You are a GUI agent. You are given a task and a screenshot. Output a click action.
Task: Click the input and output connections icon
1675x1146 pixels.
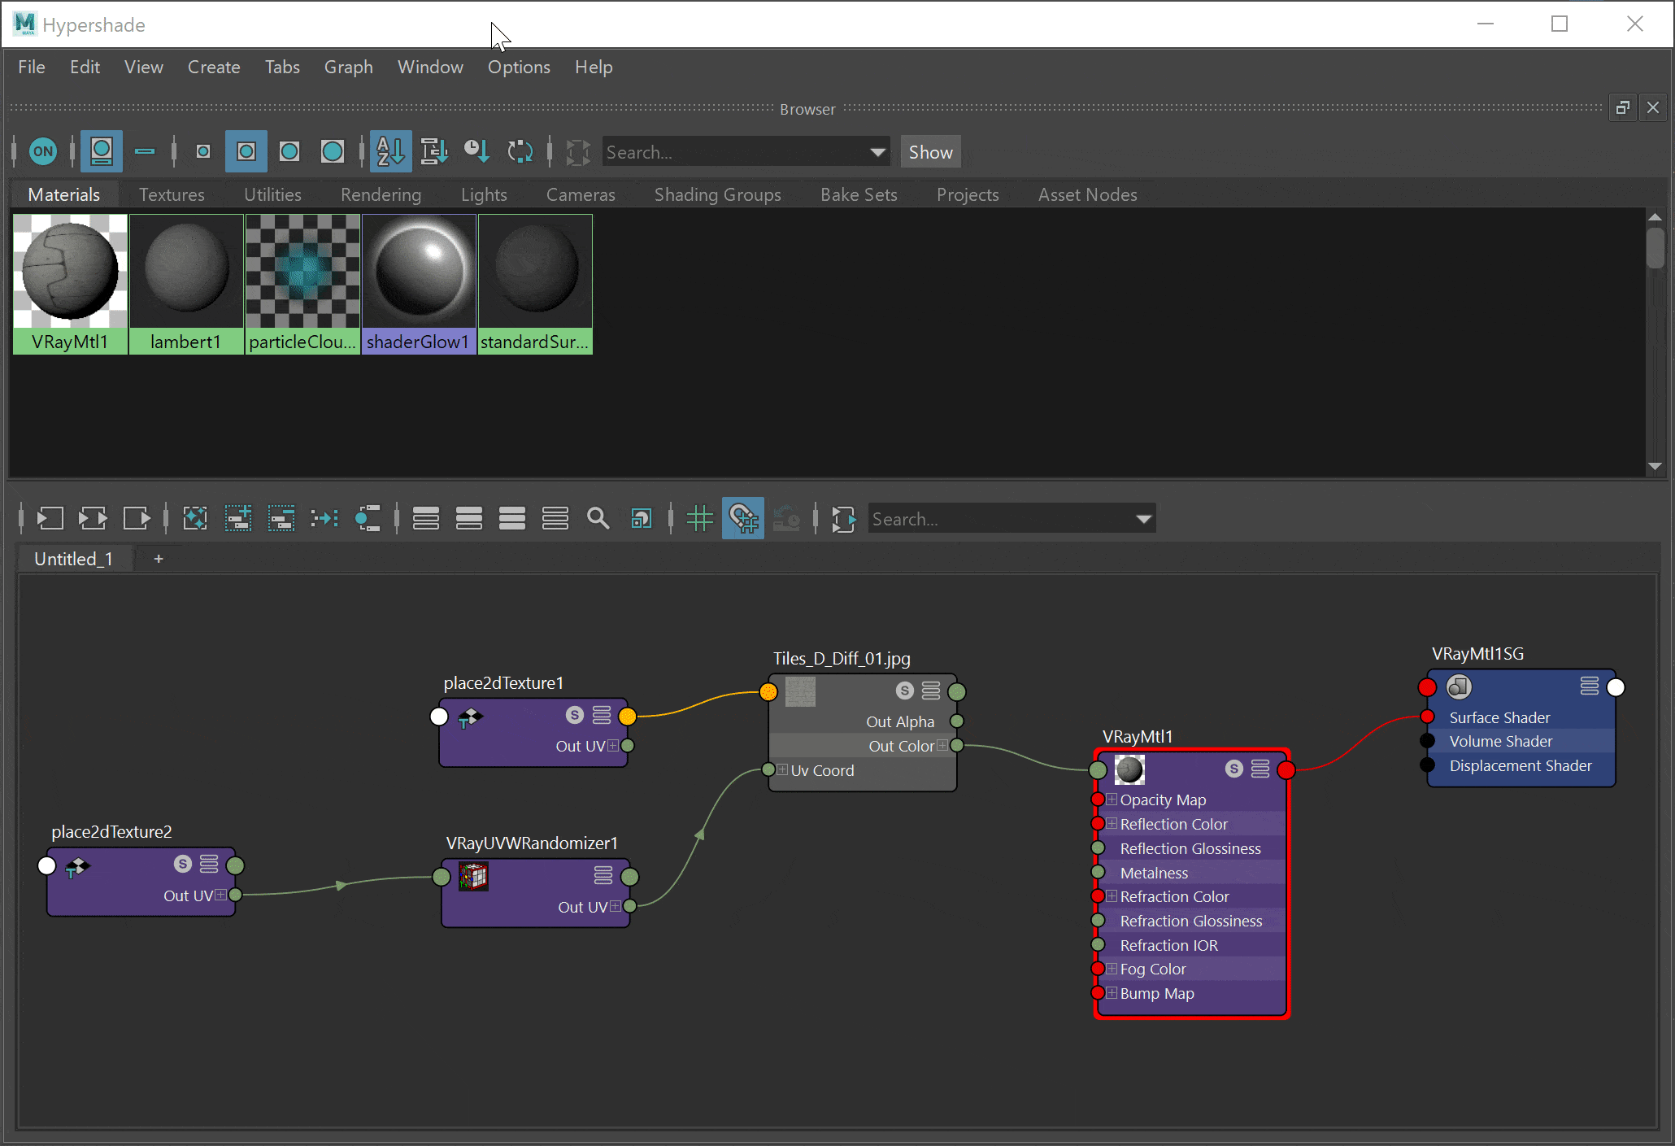(x=93, y=518)
